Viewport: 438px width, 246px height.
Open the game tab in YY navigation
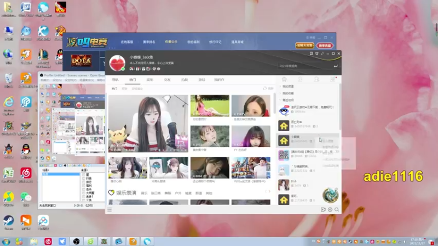(201, 80)
